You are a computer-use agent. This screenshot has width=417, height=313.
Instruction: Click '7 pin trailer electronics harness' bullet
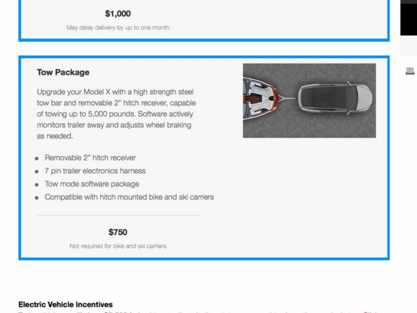tap(95, 170)
